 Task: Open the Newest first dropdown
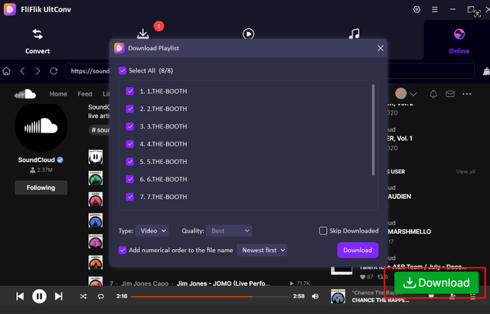(262, 251)
